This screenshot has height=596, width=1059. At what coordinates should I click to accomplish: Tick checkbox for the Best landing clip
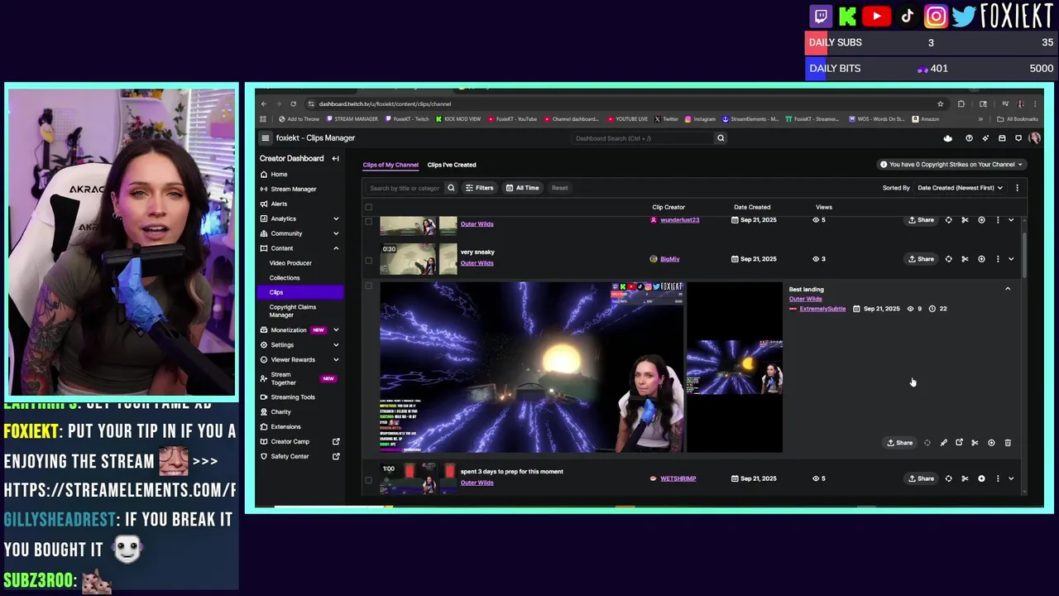369,286
